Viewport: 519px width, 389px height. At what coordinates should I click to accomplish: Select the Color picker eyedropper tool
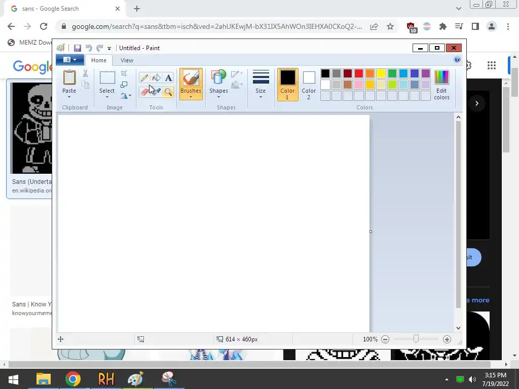coord(156,92)
